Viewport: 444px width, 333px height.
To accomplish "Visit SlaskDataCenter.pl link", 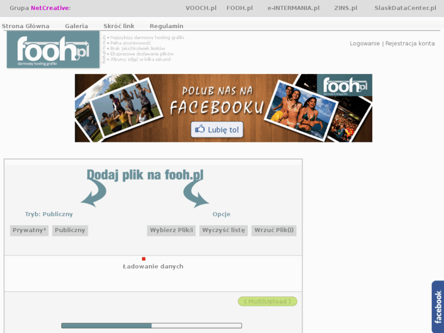I will (405, 8).
